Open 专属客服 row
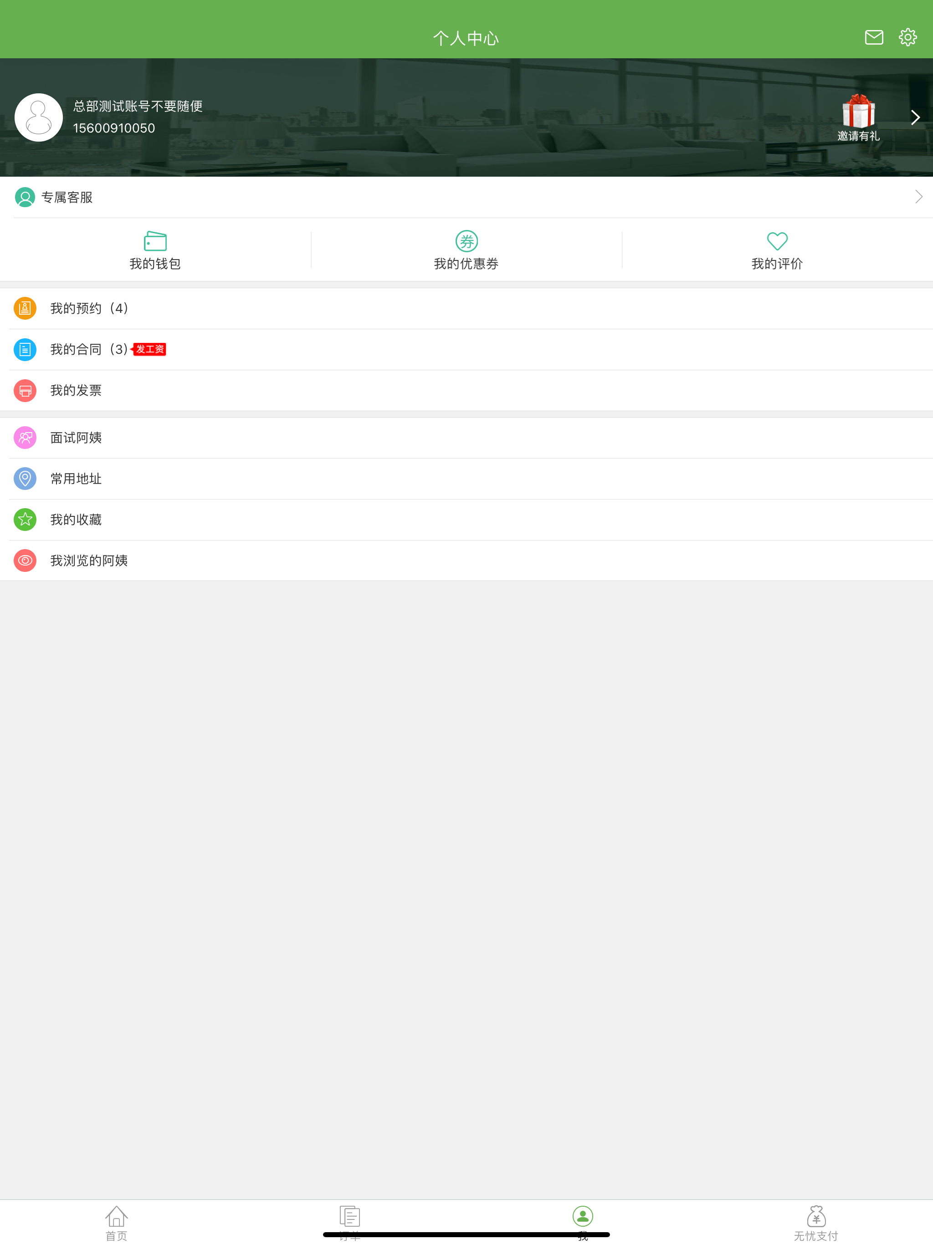Viewport: 933px width, 1244px height. tap(466, 198)
